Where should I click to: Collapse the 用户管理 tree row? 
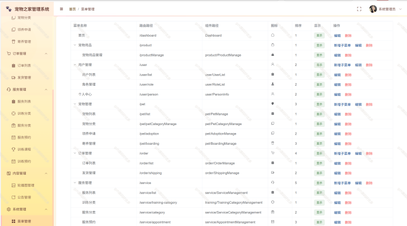(x=75, y=65)
